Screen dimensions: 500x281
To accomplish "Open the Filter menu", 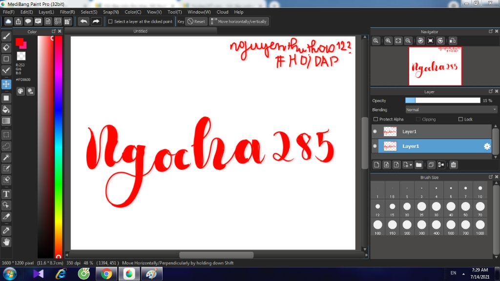I will (67, 12).
